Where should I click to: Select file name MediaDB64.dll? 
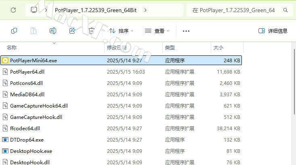pos(27,95)
